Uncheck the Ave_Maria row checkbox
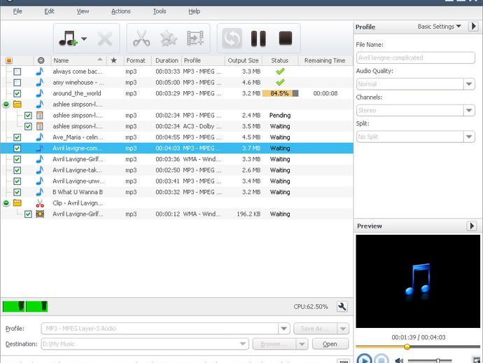This screenshot has width=483, height=363. pos(17,137)
